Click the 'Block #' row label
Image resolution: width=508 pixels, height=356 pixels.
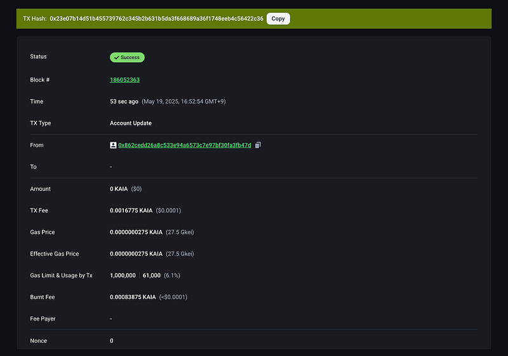[40, 79]
